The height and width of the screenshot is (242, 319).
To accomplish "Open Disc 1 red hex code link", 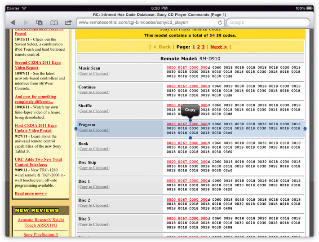I will pyautogui.click(x=187, y=180).
